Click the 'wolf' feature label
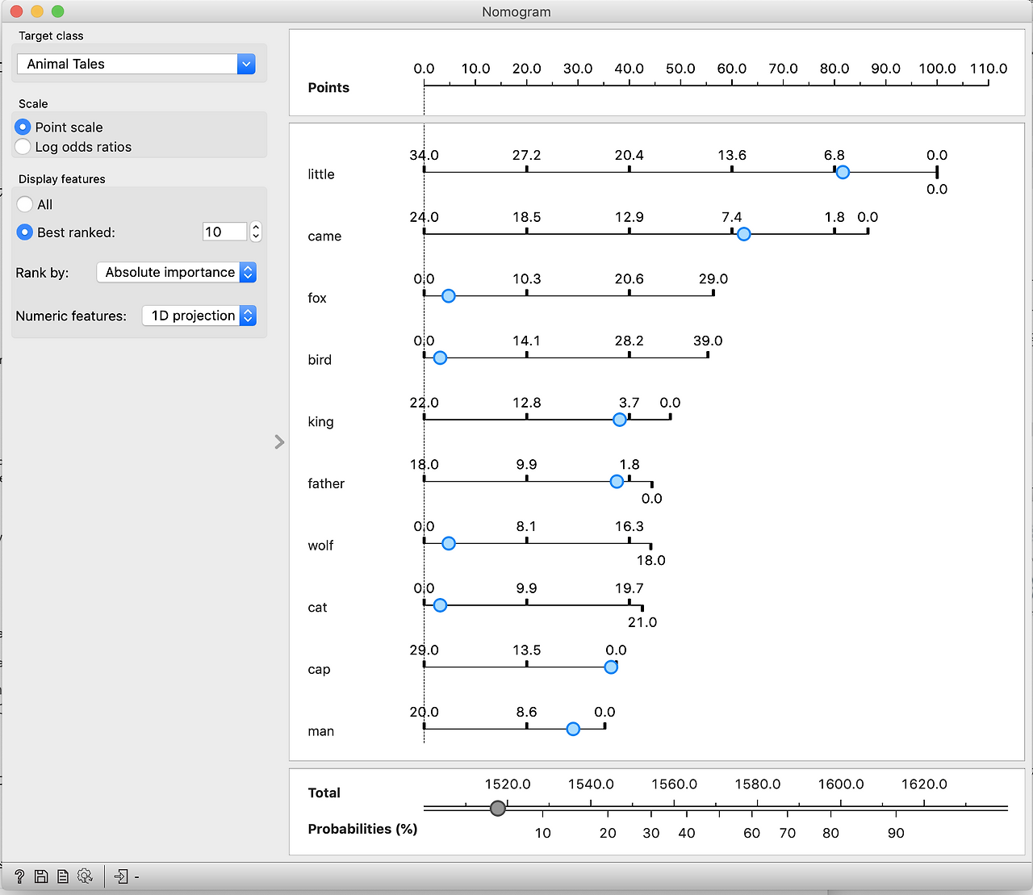Viewport: 1033px width, 895px height. click(x=320, y=546)
